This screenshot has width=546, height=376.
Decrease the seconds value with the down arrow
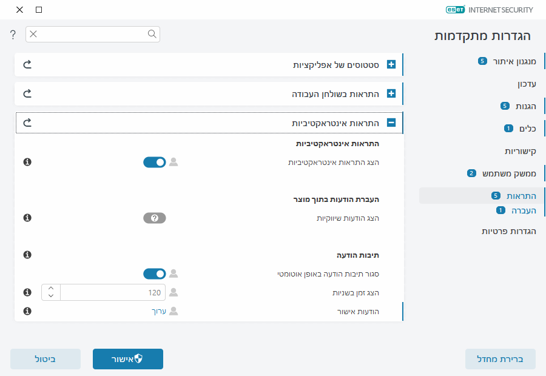point(51,296)
